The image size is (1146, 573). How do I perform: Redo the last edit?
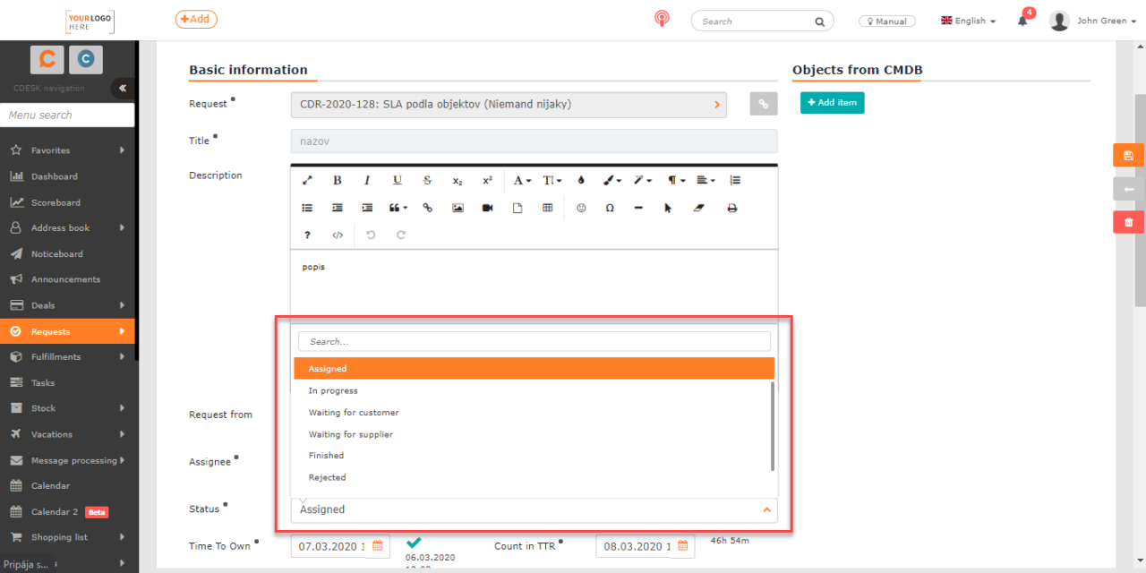tap(401, 235)
